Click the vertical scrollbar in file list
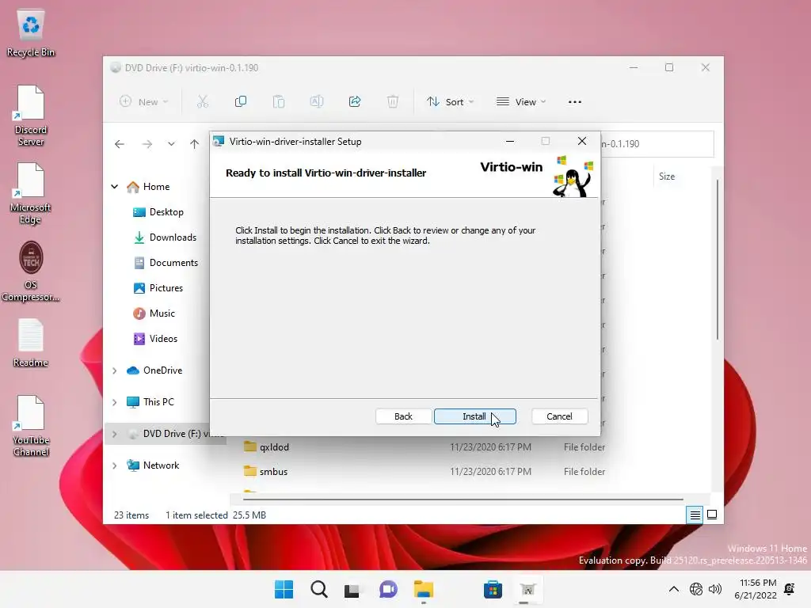 coord(718,260)
